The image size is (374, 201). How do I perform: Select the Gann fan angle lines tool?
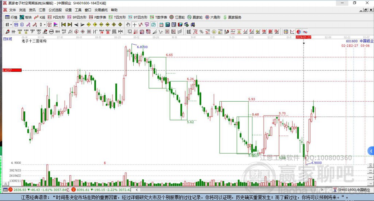(136, 31)
